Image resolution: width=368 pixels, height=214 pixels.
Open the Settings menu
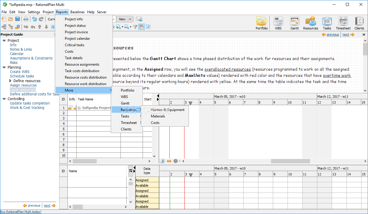tap(34, 12)
